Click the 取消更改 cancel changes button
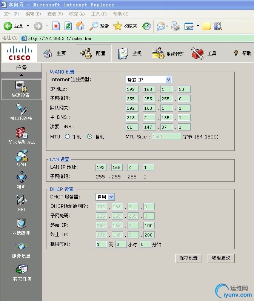254x301 pixels. [x=221, y=258]
